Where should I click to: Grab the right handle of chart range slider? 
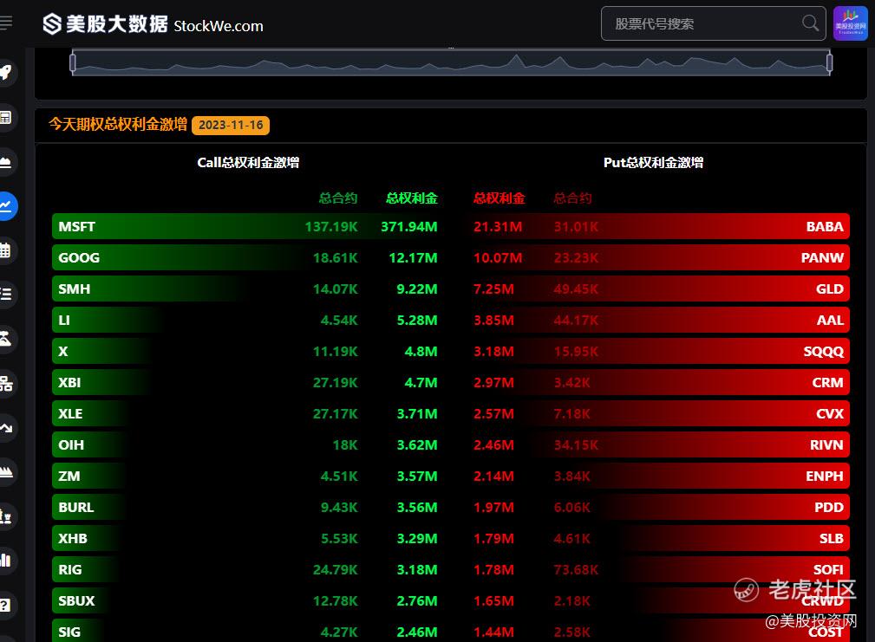pos(830,62)
